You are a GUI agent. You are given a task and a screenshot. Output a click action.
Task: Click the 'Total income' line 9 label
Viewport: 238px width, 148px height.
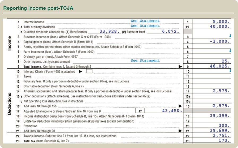coord(57,67)
